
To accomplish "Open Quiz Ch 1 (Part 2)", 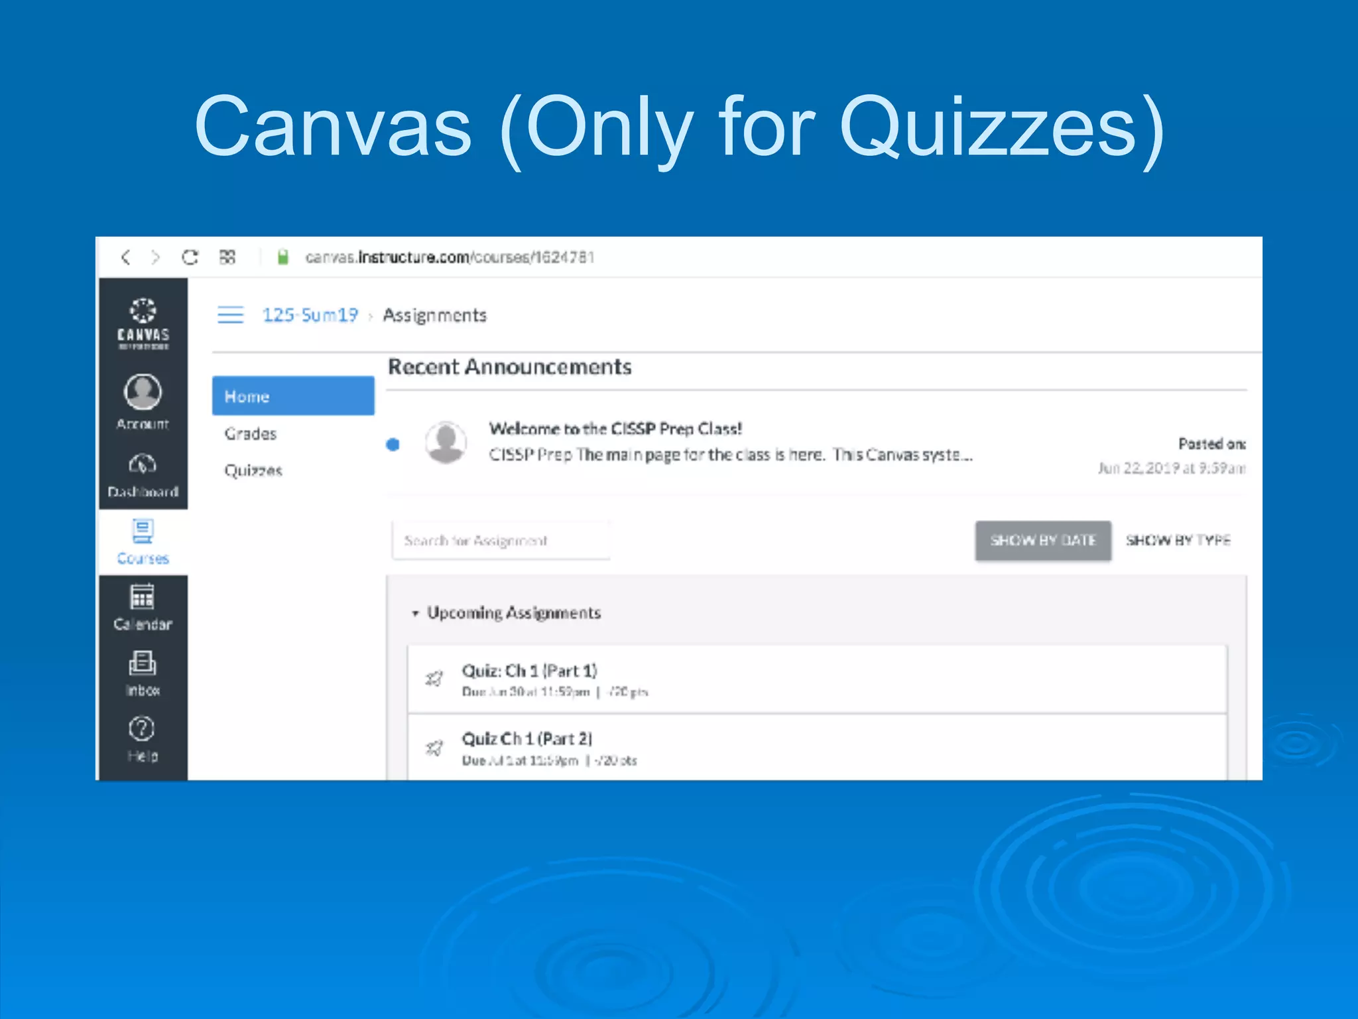I will point(527,739).
